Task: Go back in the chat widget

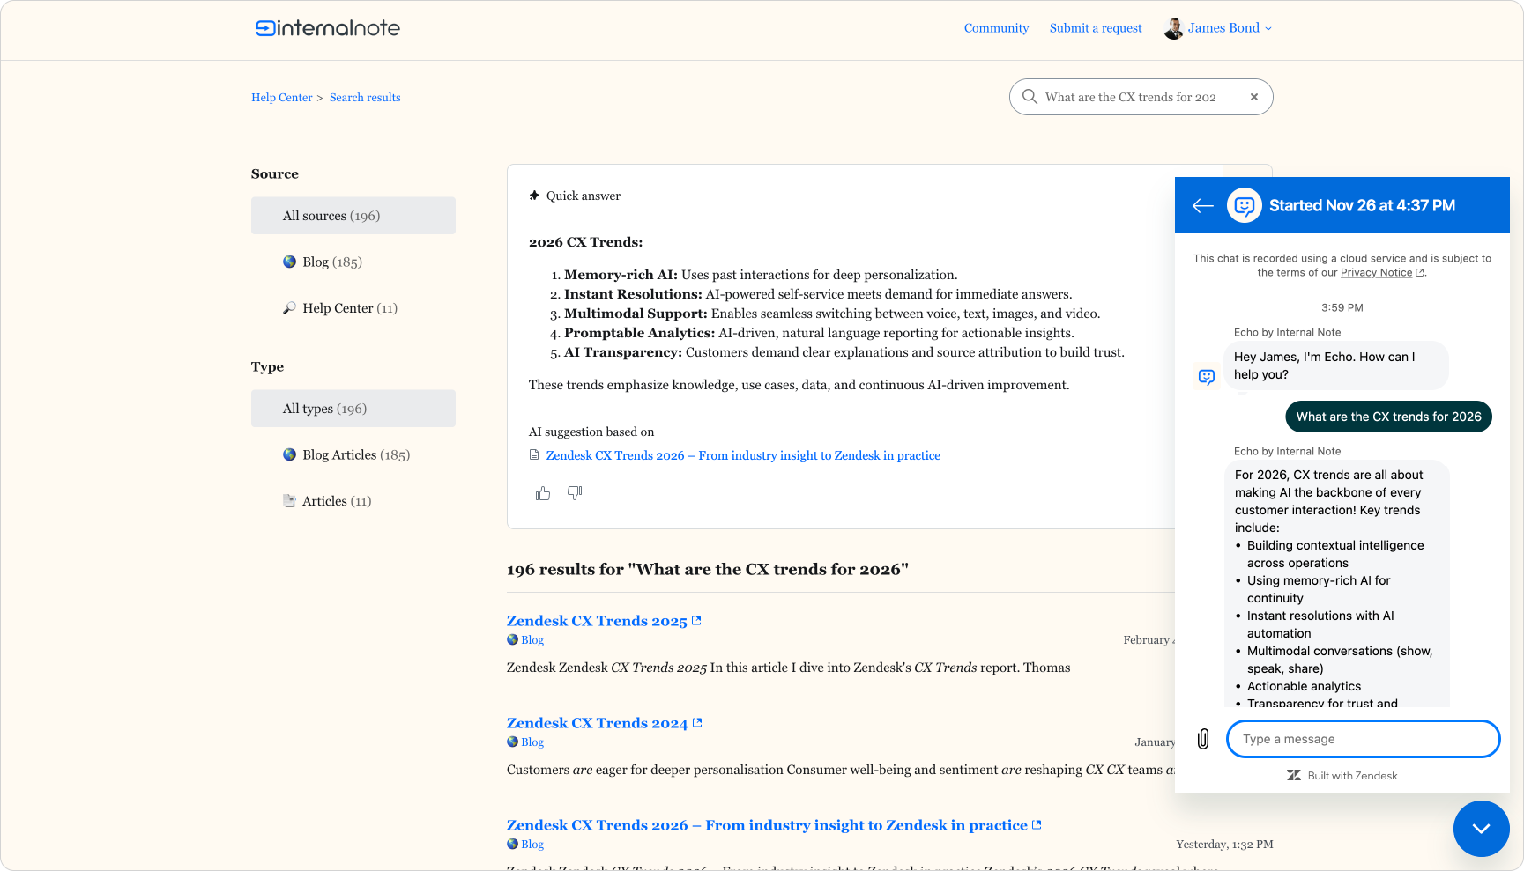Action: (x=1203, y=206)
